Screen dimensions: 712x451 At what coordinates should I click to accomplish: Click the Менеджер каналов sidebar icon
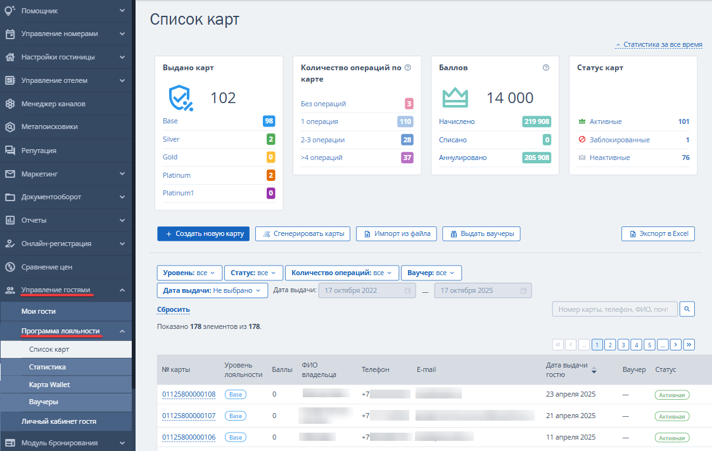[x=10, y=104]
